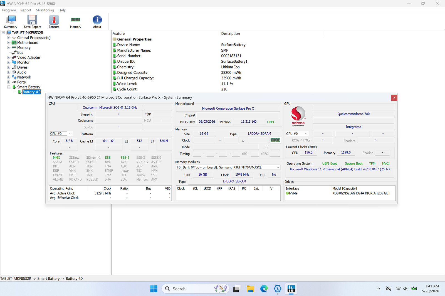
Task: Show hidden system tray icons chevron
Action: tap(379, 289)
